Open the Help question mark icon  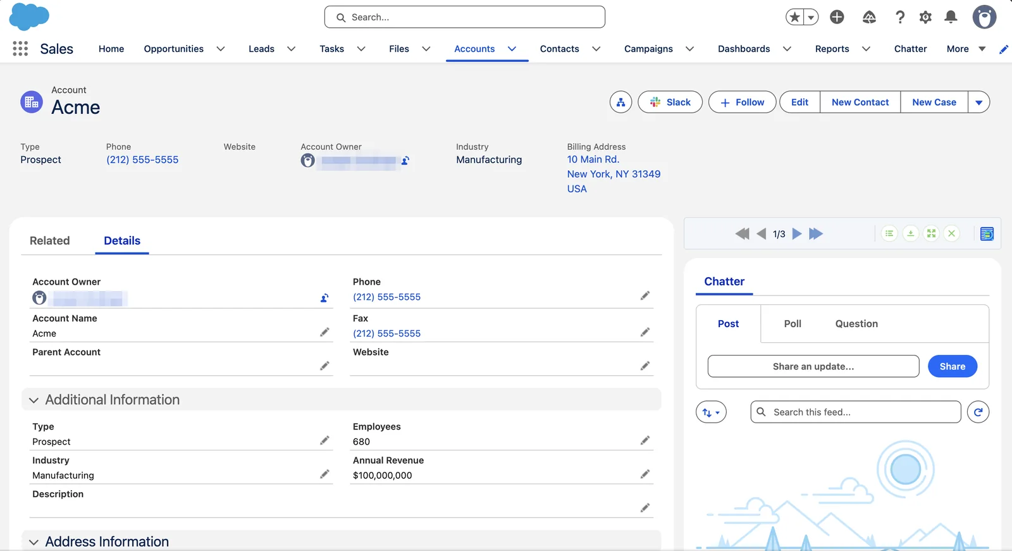click(900, 17)
